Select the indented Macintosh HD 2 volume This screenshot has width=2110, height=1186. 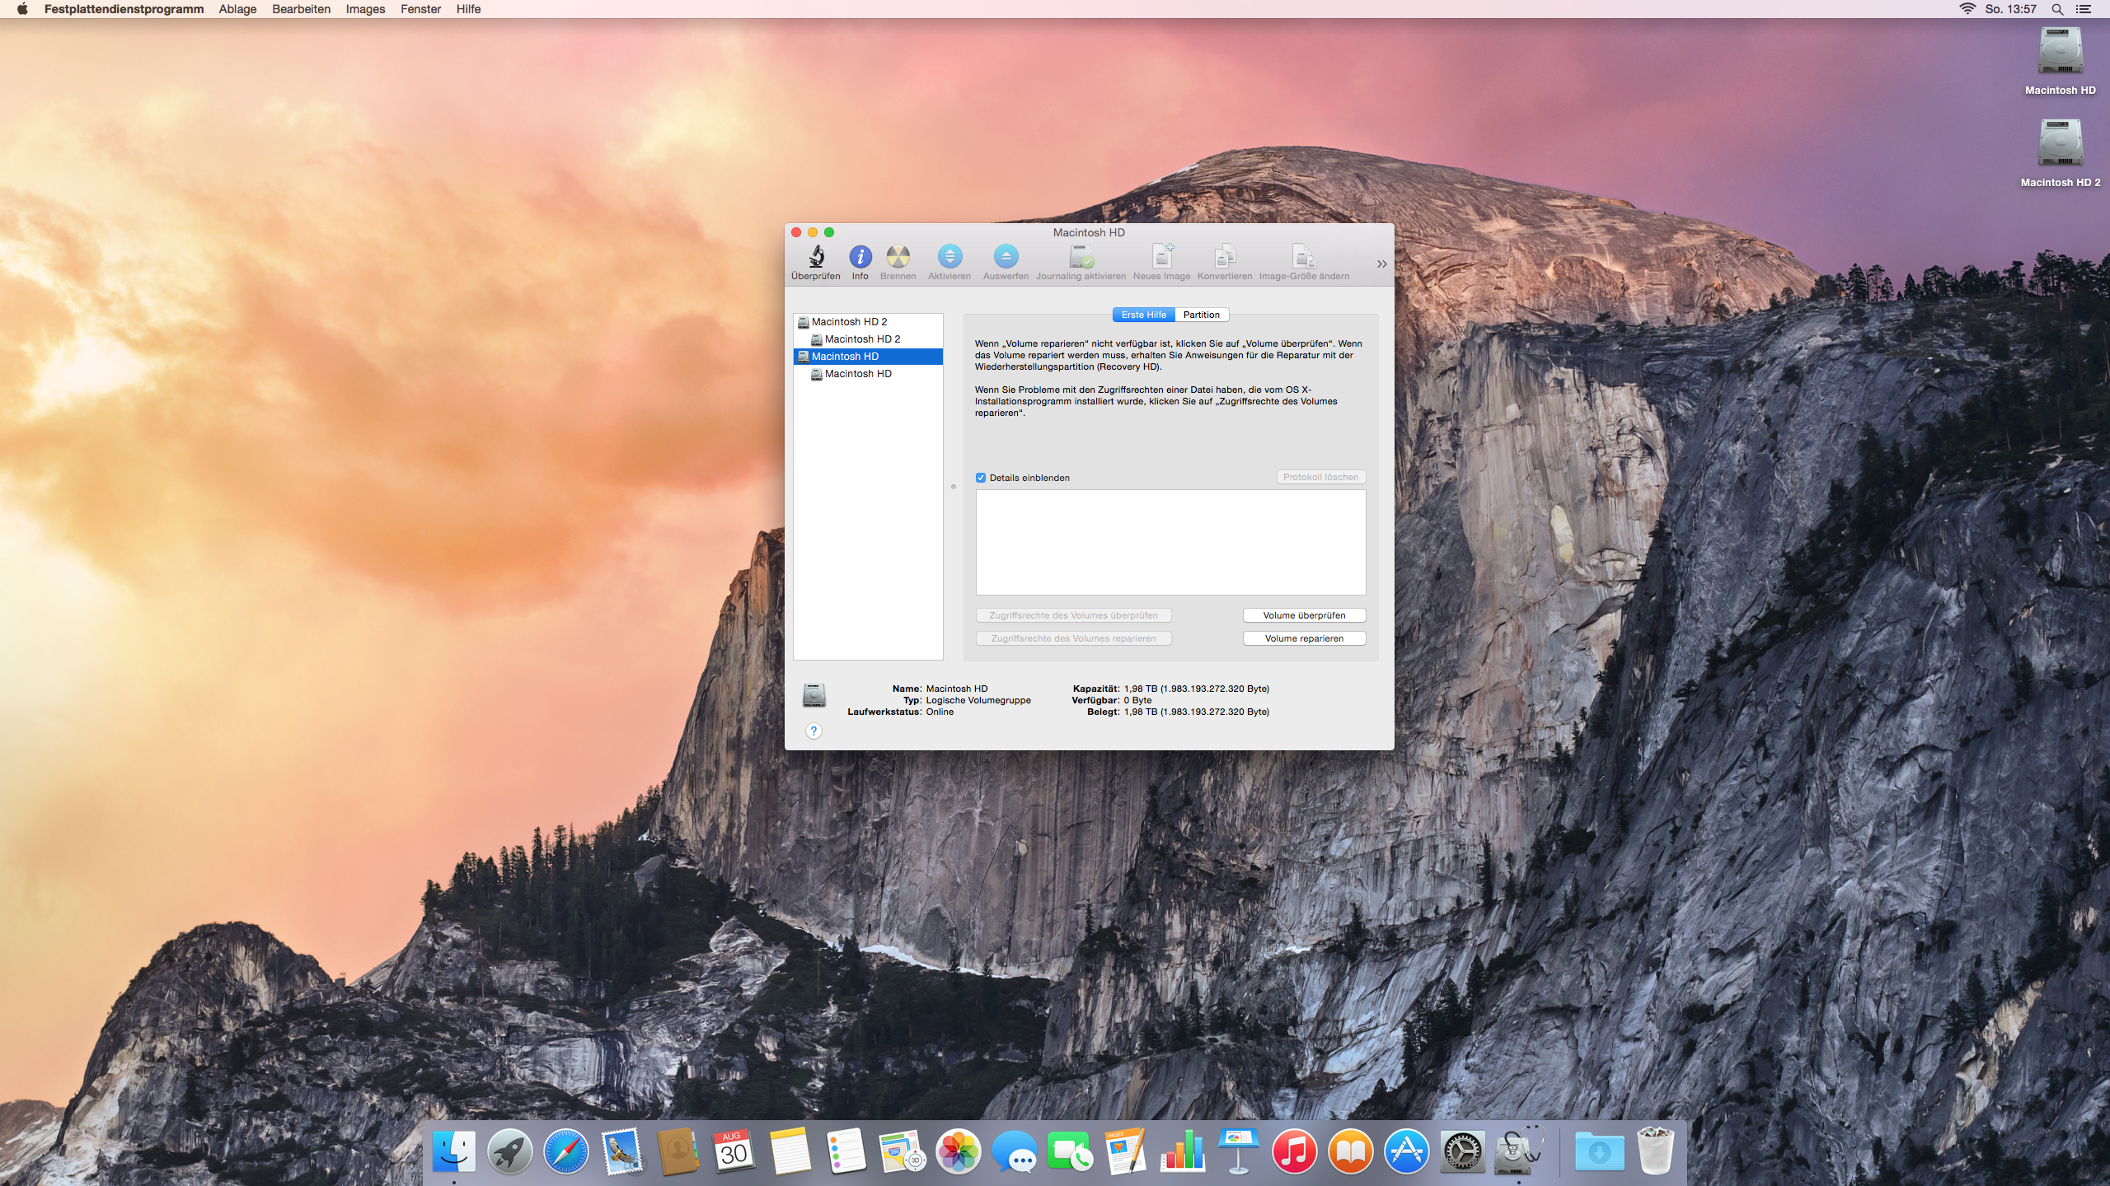pyautogui.click(x=868, y=339)
